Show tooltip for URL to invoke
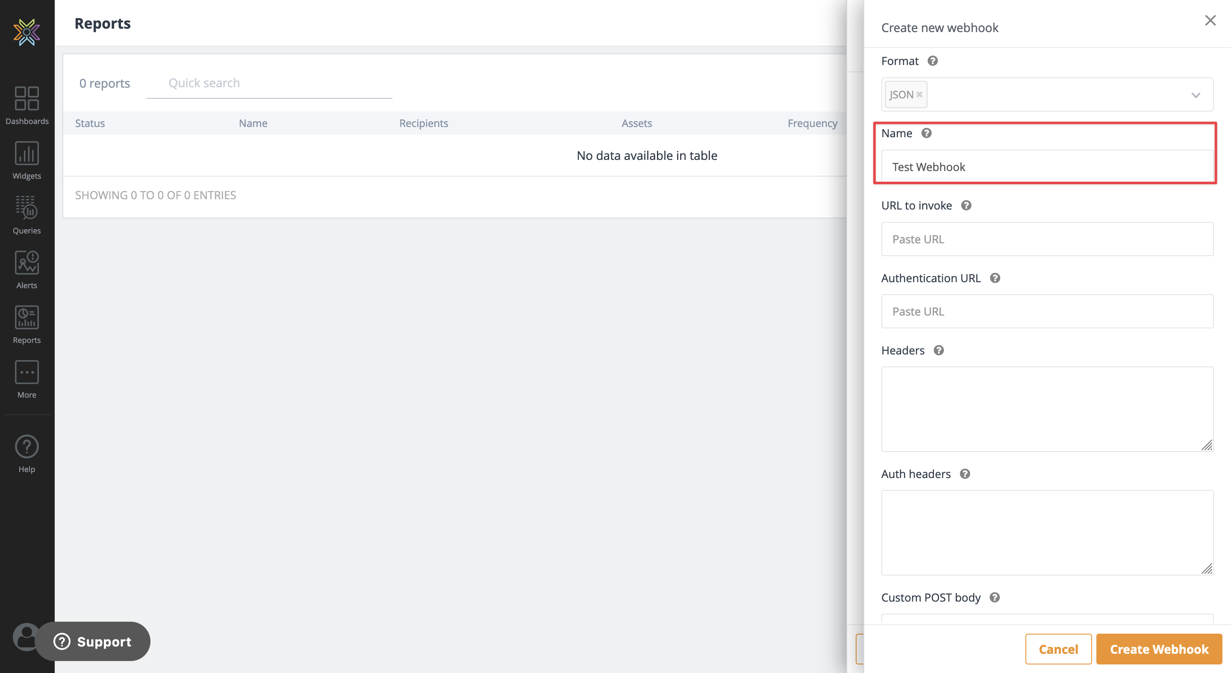 tap(966, 206)
